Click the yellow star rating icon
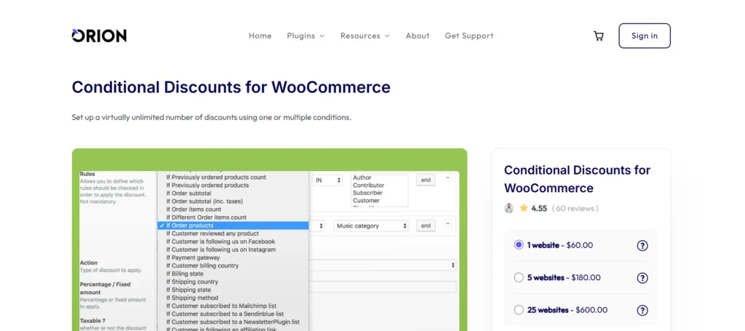Image resolution: width=745 pixels, height=331 pixels. coord(524,209)
